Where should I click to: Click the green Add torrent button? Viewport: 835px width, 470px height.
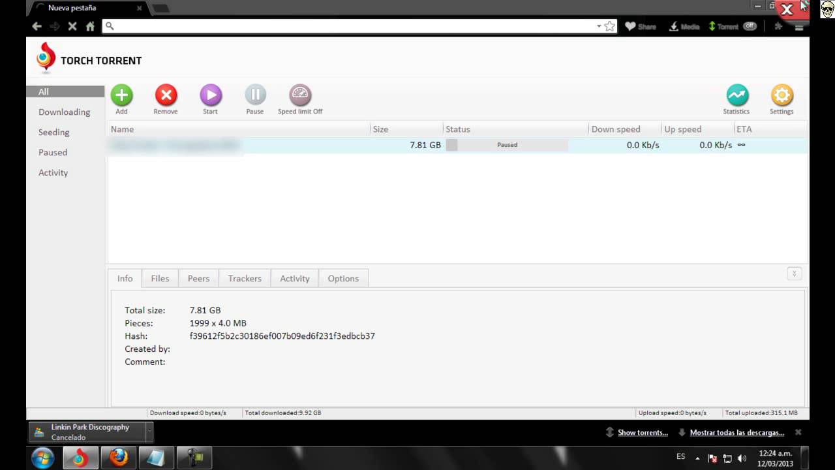[x=121, y=95]
